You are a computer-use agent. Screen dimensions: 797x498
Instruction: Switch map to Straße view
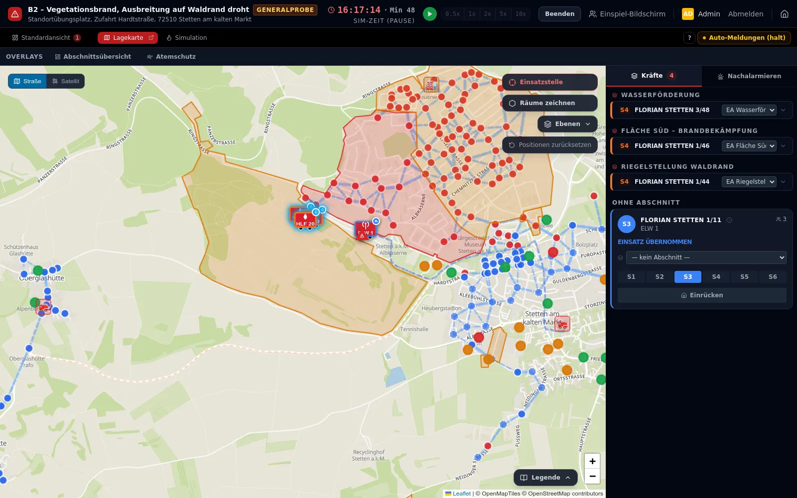pos(27,81)
